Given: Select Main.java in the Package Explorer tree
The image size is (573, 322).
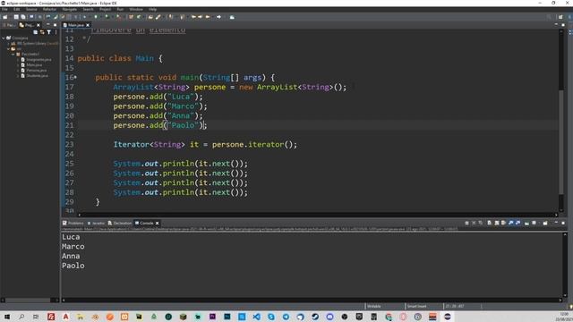Looking at the screenshot, I should point(34,64).
